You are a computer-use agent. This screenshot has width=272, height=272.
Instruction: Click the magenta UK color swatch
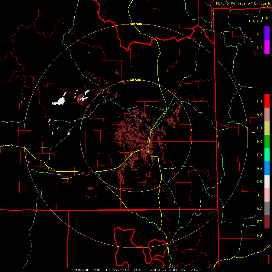coord(267,47)
